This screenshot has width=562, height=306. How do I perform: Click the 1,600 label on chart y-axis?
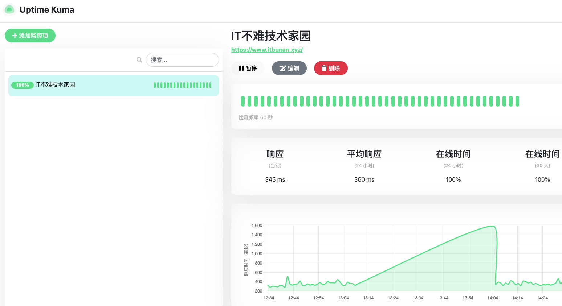tap(257, 226)
